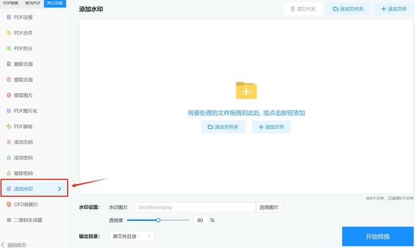415x248 pixels.
Task: Select the PDF合并 merge icon
Action: click(x=8, y=33)
